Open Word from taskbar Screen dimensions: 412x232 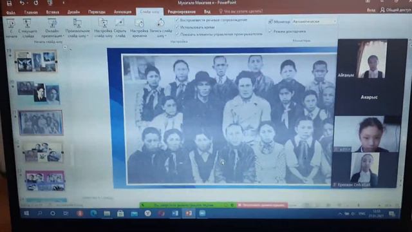(x=175, y=213)
